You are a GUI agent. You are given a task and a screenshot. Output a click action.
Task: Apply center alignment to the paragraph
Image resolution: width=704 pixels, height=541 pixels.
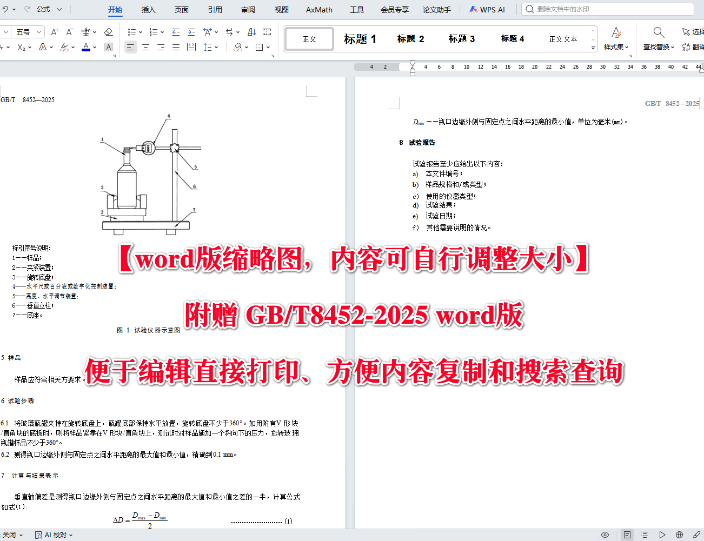(146, 47)
